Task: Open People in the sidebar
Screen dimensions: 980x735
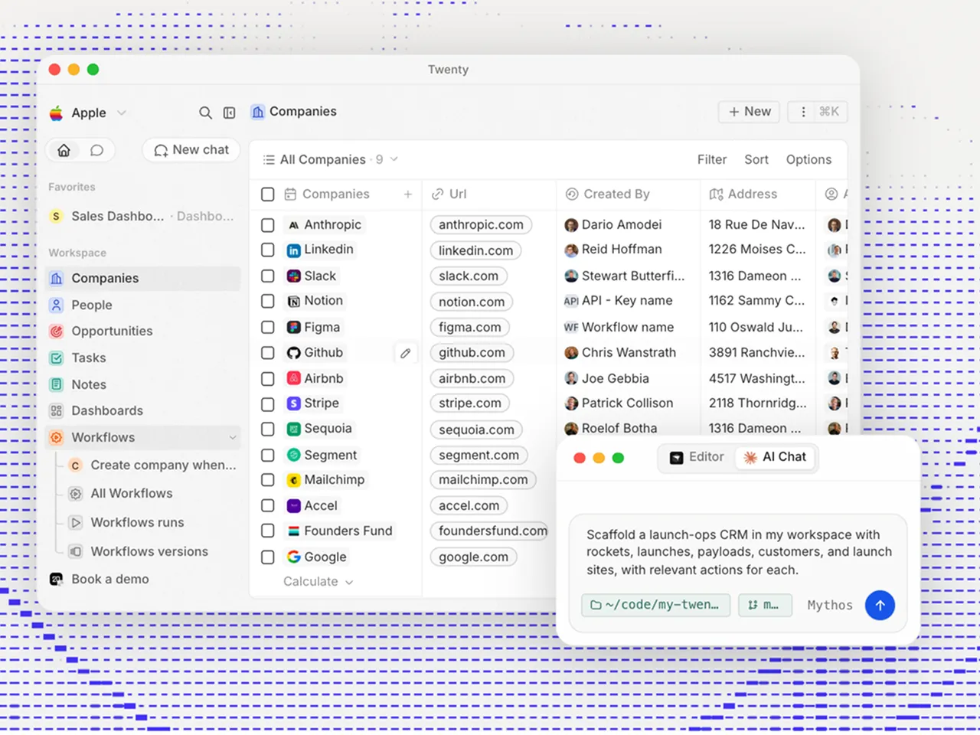Action: pos(143,305)
